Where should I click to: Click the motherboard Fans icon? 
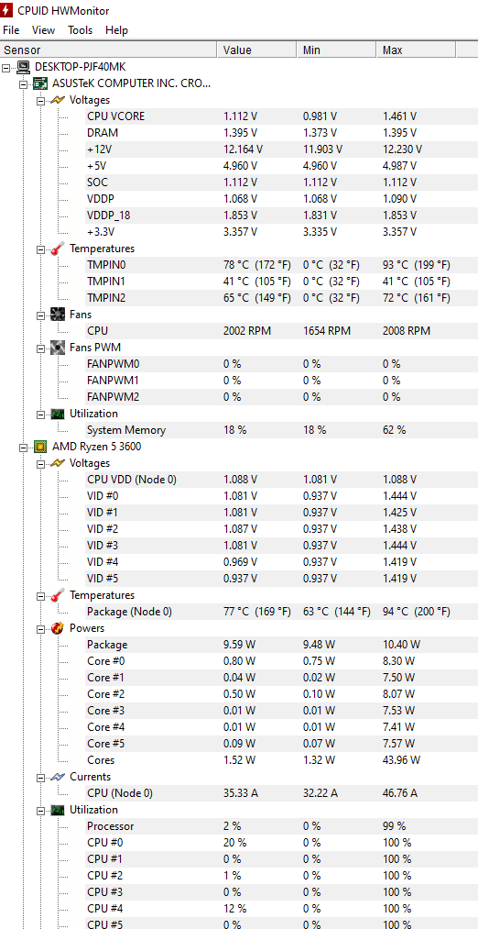click(x=58, y=315)
